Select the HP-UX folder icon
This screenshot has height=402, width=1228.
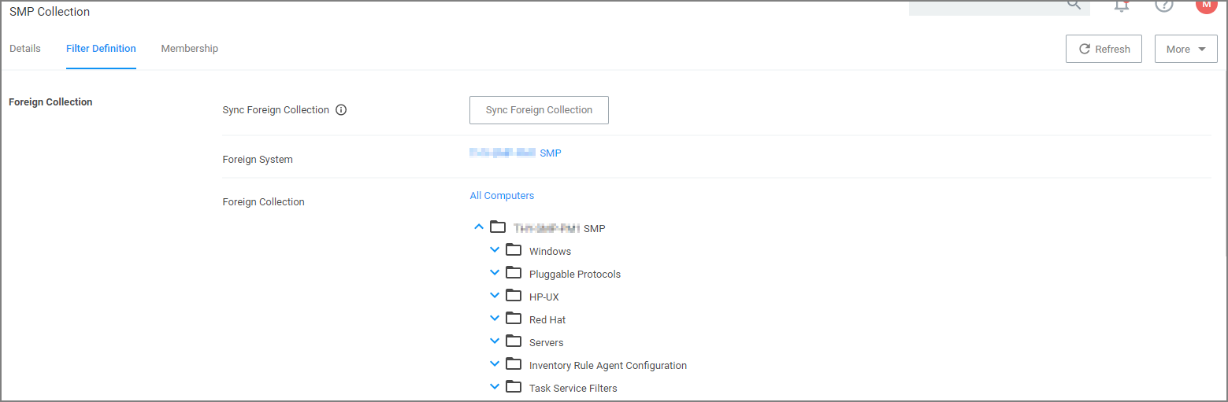[514, 296]
